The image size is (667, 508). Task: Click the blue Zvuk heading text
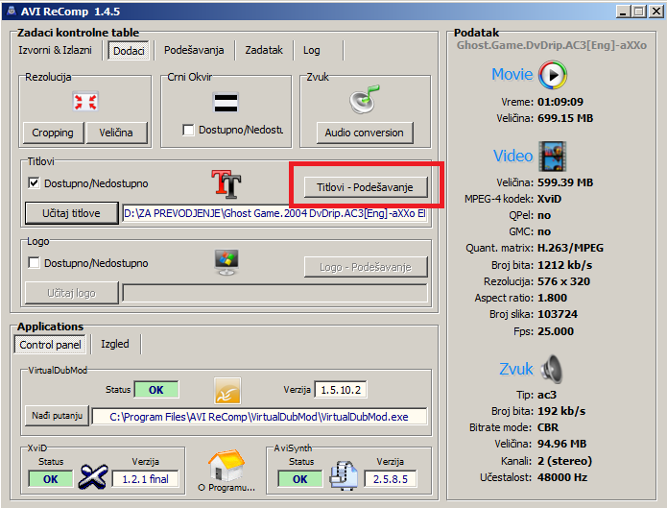point(516,369)
